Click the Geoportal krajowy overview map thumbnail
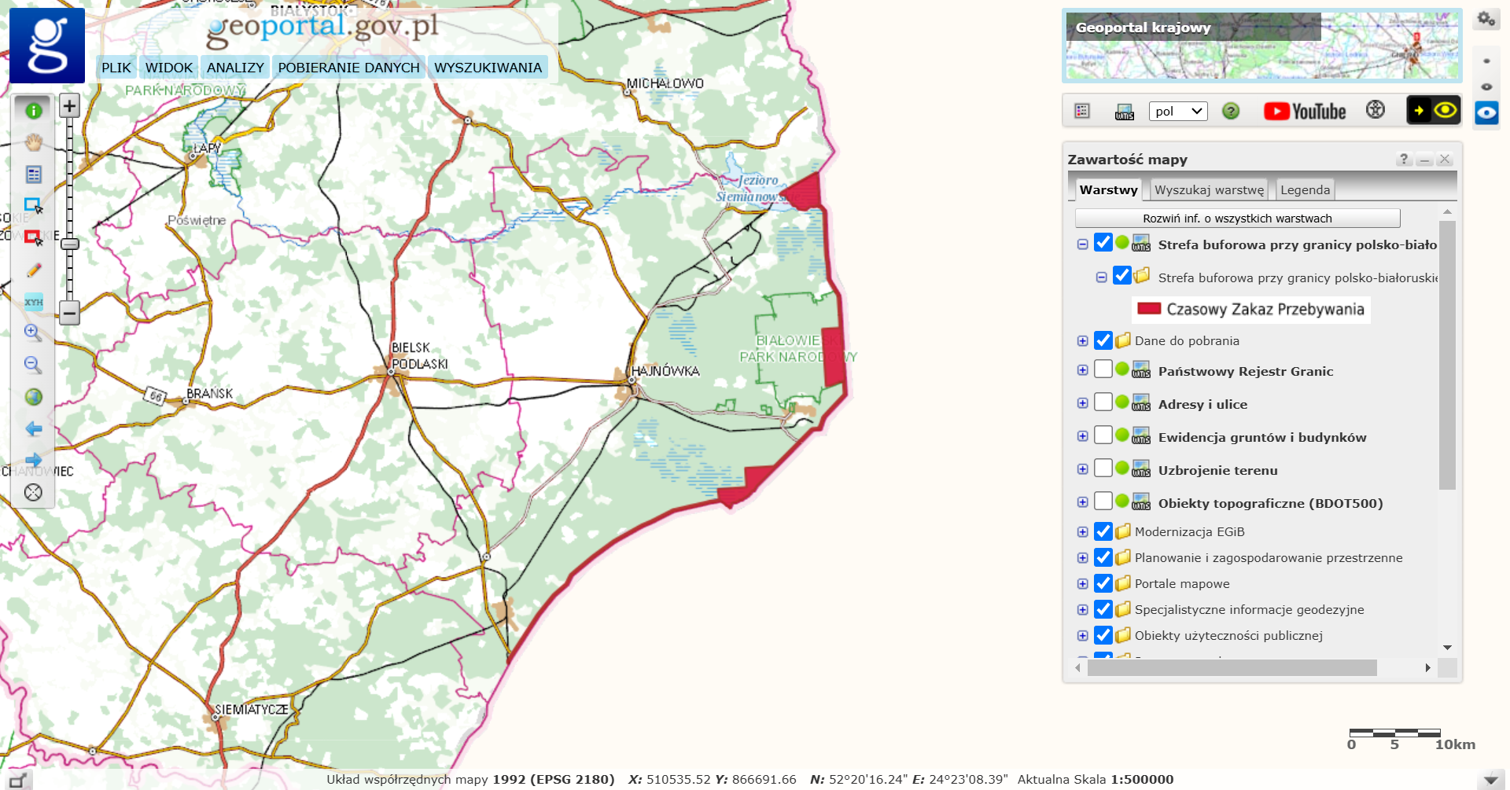1510x790 pixels. [1261, 47]
